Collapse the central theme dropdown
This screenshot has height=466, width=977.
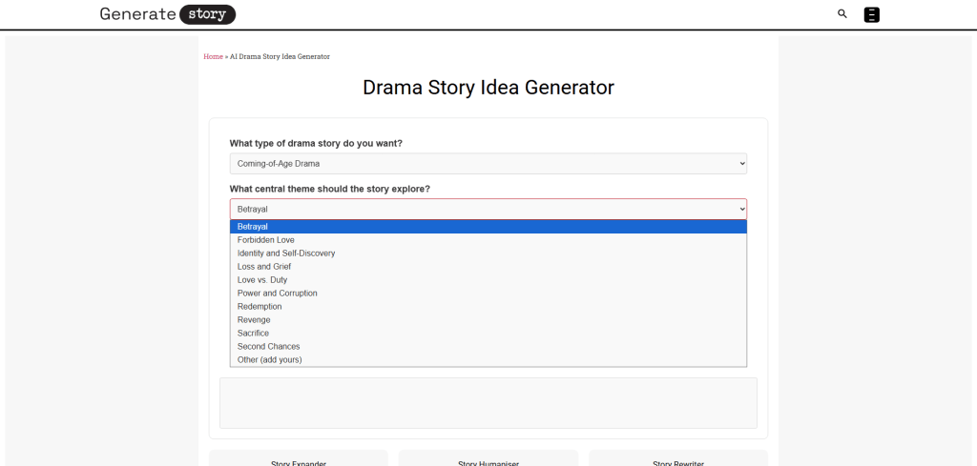click(488, 209)
